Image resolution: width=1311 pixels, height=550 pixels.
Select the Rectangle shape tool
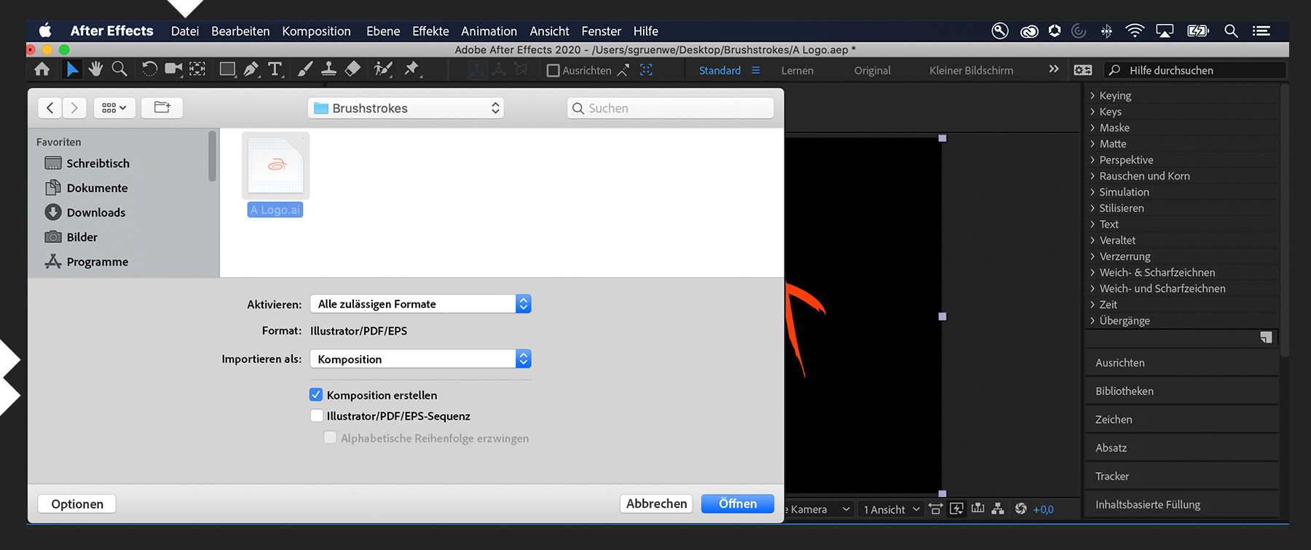pyautogui.click(x=227, y=69)
